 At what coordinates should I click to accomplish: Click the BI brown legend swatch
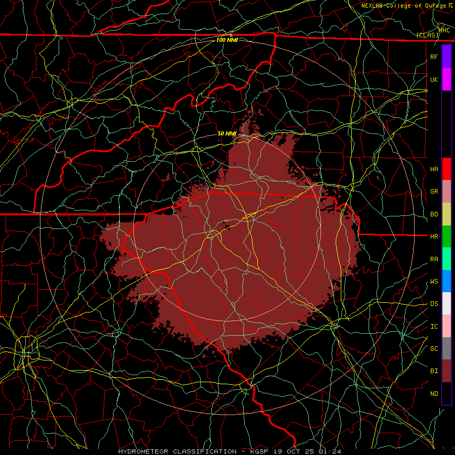446,371
